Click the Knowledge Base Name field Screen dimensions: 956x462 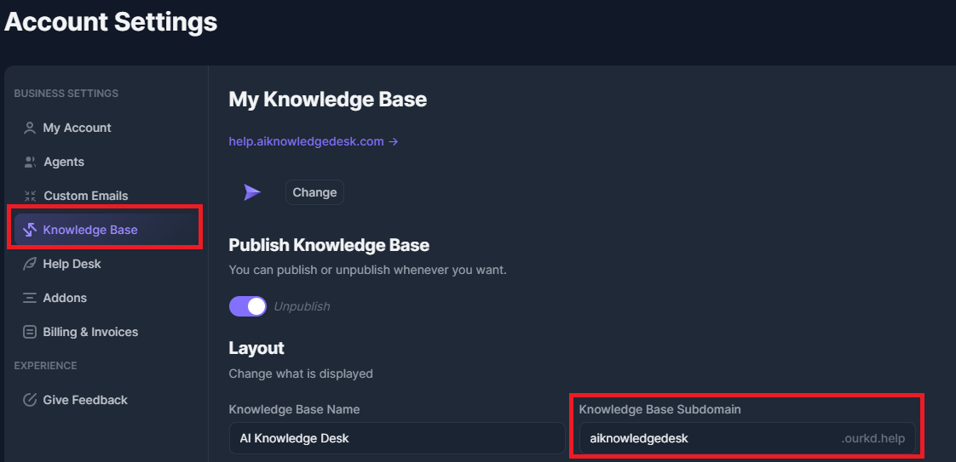(x=397, y=438)
